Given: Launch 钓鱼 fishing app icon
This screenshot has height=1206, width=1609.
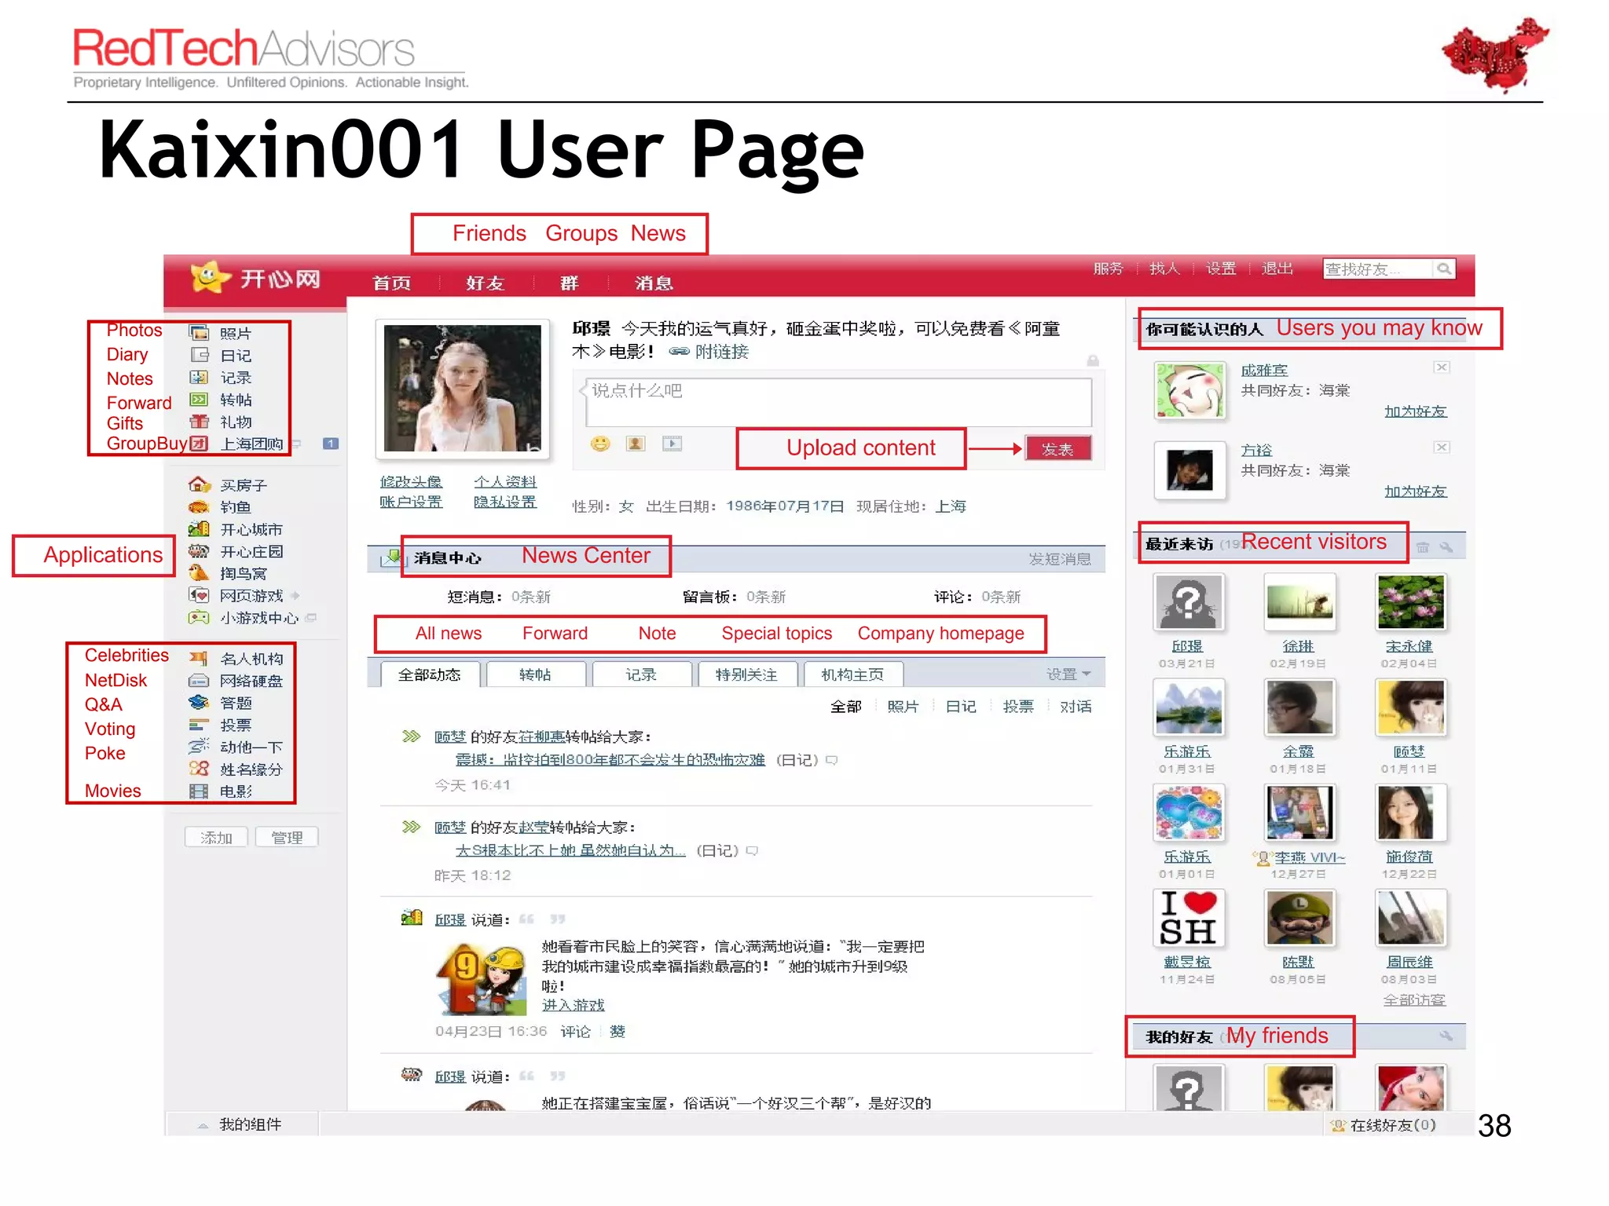Looking at the screenshot, I should [x=199, y=507].
